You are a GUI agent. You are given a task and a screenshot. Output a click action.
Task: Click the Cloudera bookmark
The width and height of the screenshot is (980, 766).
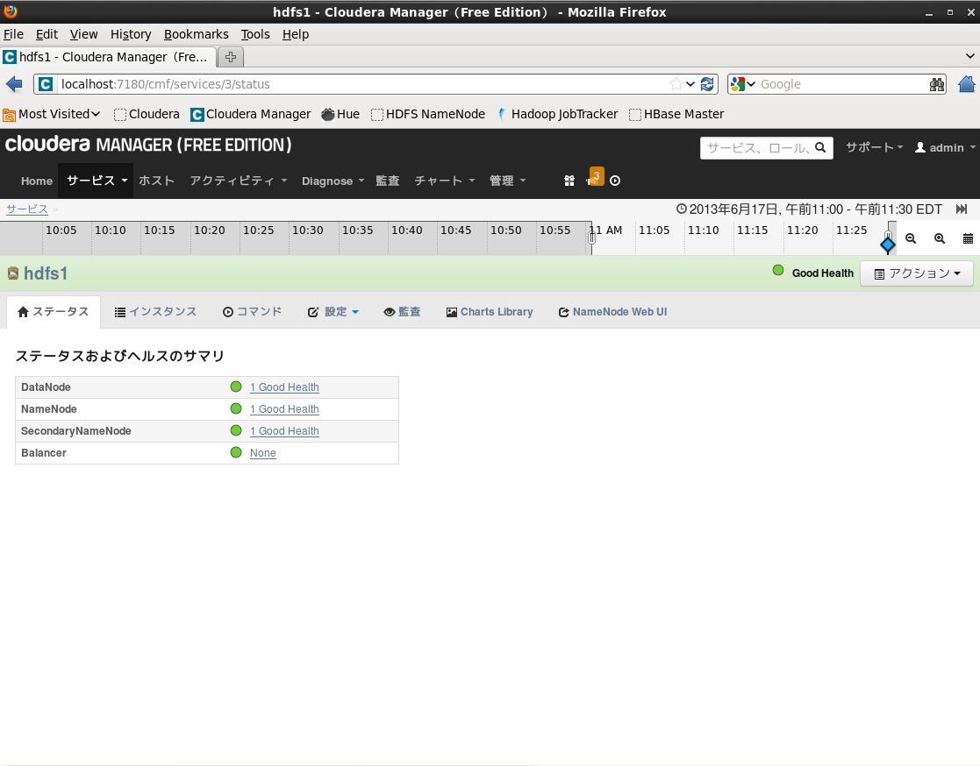click(x=147, y=114)
